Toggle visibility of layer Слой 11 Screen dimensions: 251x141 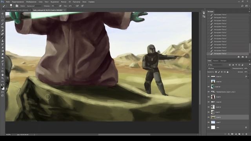point(209,107)
